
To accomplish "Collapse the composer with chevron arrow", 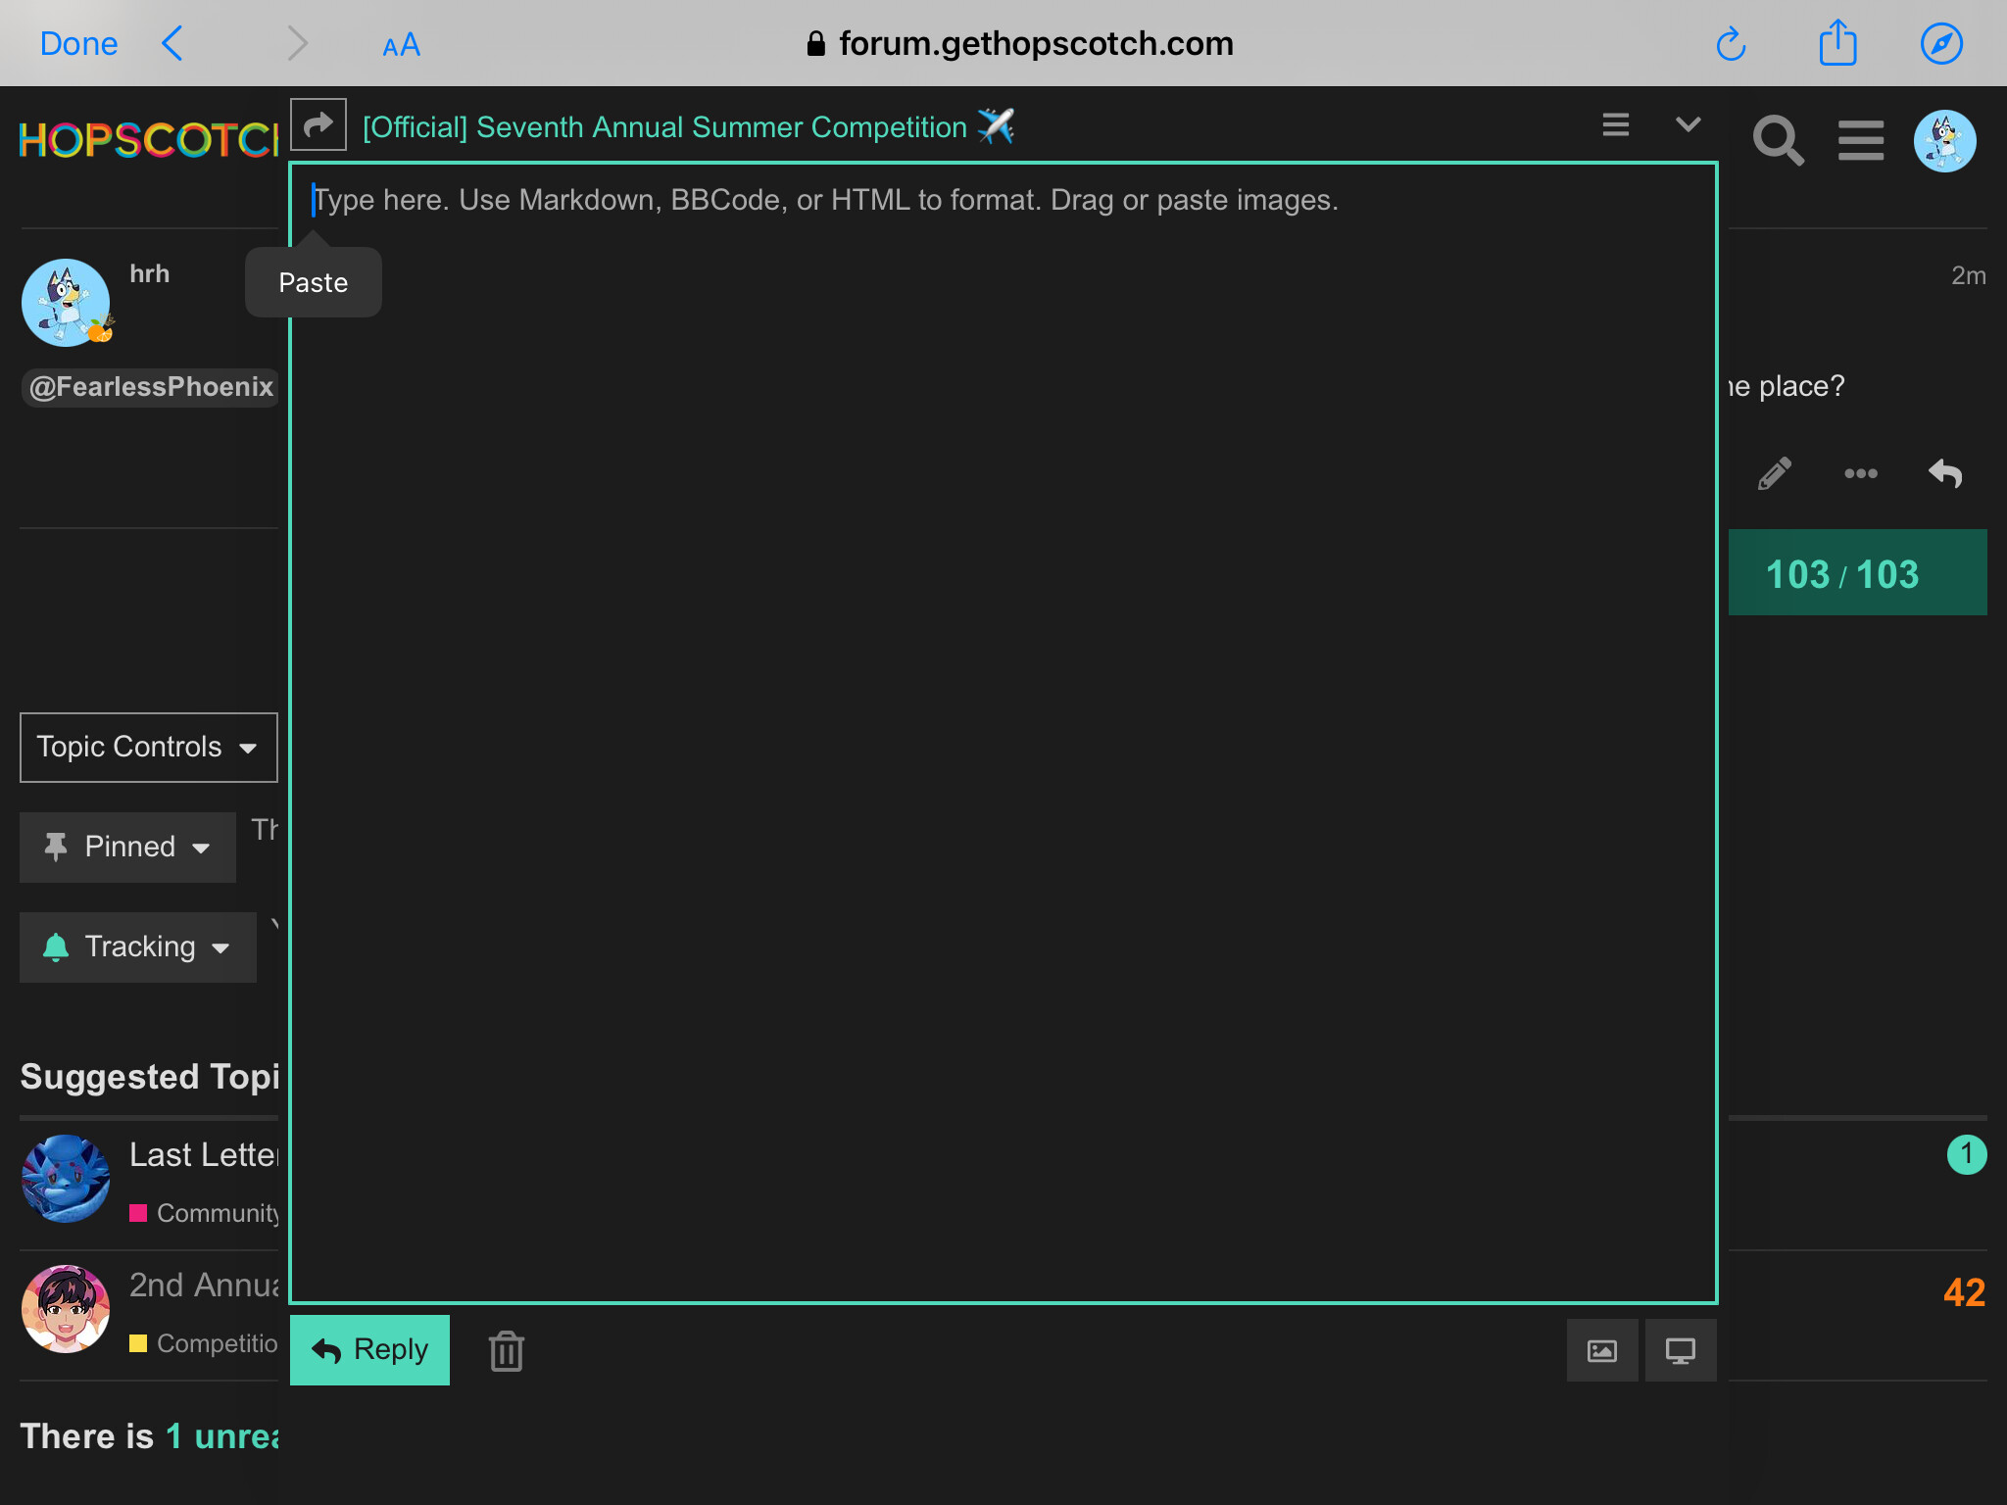I will click(x=1688, y=125).
